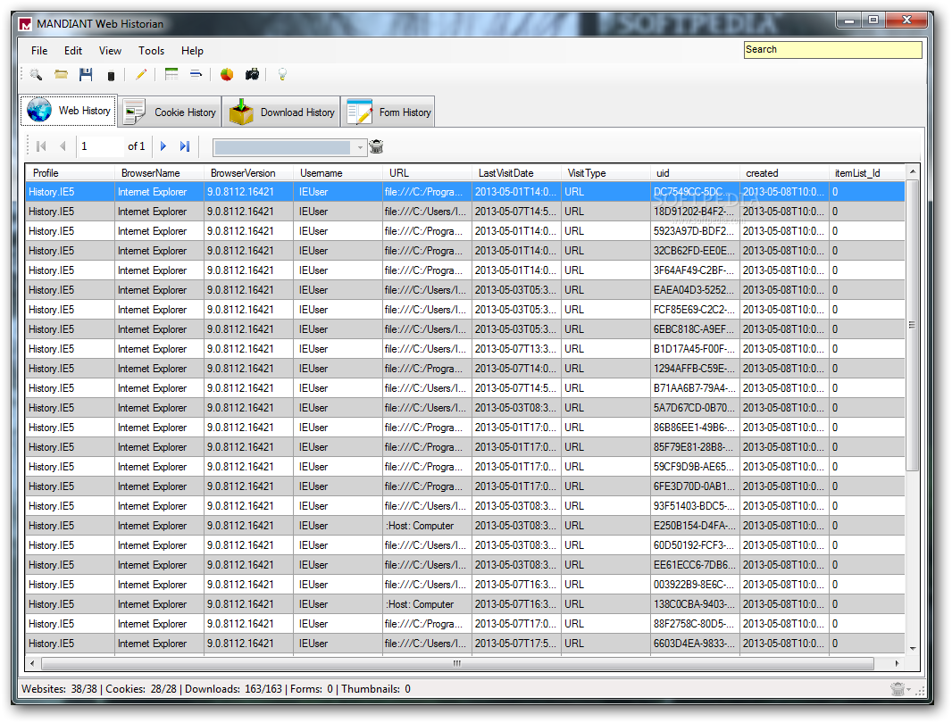This screenshot has width=952, height=723.
Task: Click the pencil edit toolbar icon
Action: [x=141, y=75]
